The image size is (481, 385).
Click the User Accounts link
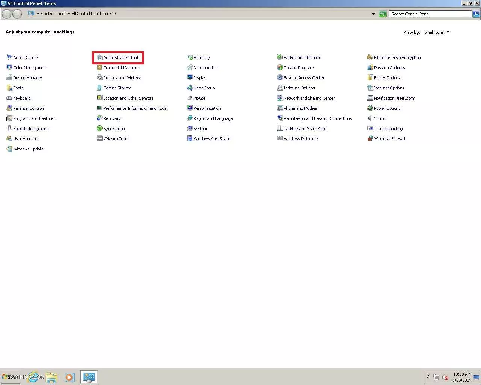26,139
